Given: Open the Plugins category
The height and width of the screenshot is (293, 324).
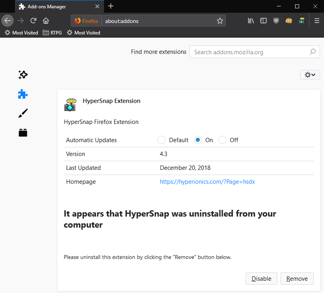Looking at the screenshot, I should [23, 133].
